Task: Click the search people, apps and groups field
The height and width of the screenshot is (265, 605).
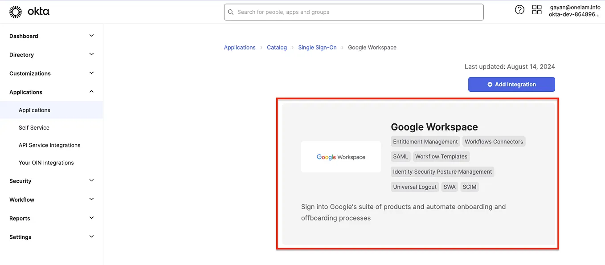Action: pyautogui.click(x=356, y=12)
